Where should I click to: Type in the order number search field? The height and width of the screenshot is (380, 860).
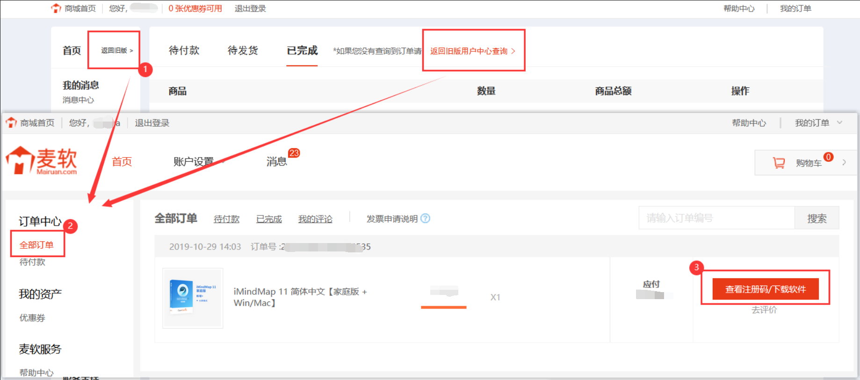[716, 218]
